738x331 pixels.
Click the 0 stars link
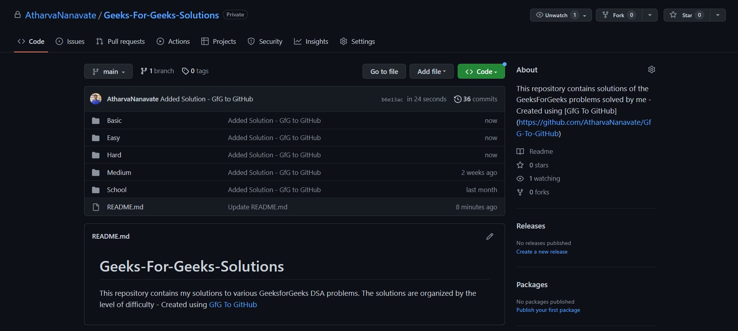click(532, 165)
